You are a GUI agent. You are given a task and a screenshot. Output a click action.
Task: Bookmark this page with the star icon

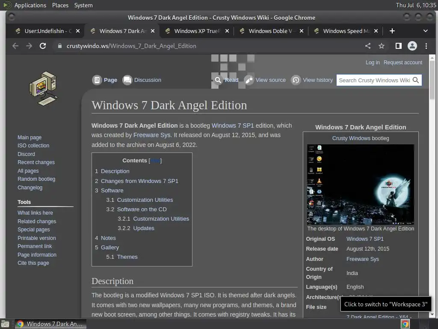point(382,46)
